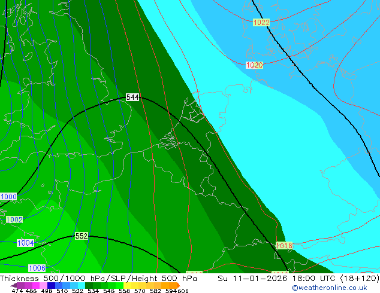Click the 1022 isobar label
This screenshot has width=380, height=293.
(x=261, y=23)
